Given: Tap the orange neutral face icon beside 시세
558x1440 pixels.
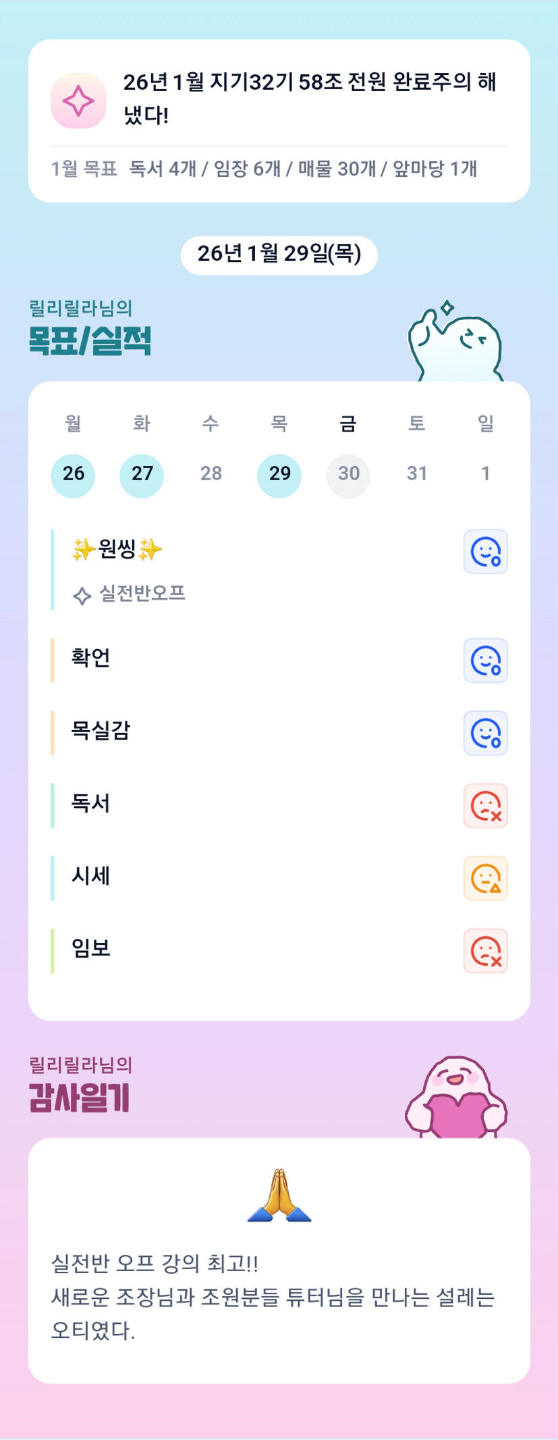Looking at the screenshot, I should click(485, 879).
